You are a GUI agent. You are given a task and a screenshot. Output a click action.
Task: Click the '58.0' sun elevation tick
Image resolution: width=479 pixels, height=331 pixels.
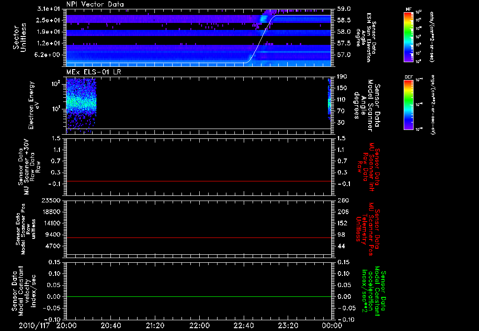click(344, 32)
